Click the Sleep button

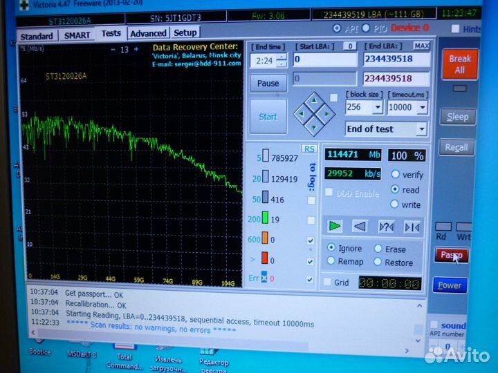[458, 117]
